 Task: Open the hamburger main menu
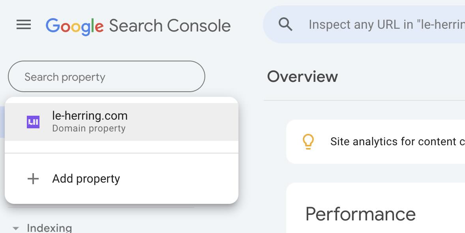[x=24, y=24]
